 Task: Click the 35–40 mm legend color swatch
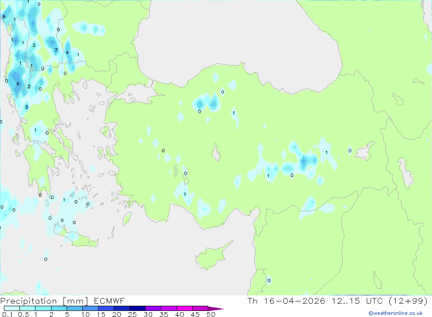coord(169,308)
